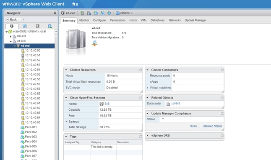
Task: Select the xd-8x8 datacenter in tree
Action: (21, 41)
